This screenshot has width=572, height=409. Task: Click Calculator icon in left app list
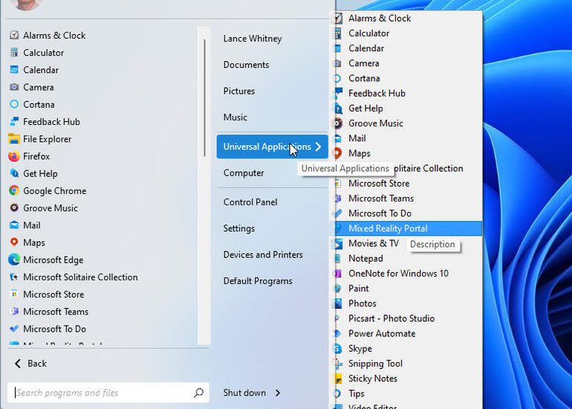pyautogui.click(x=14, y=52)
